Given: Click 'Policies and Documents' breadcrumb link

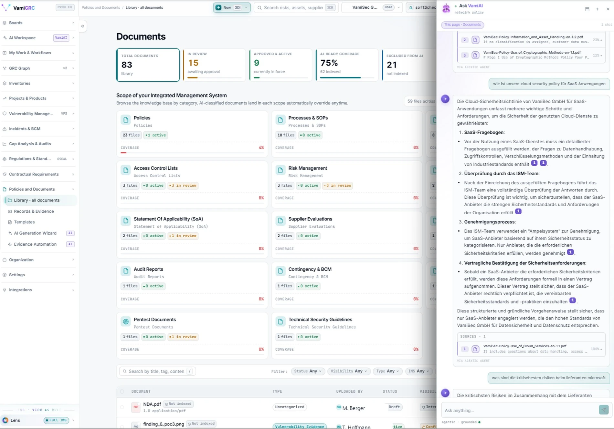Looking at the screenshot, I should 101,7.
